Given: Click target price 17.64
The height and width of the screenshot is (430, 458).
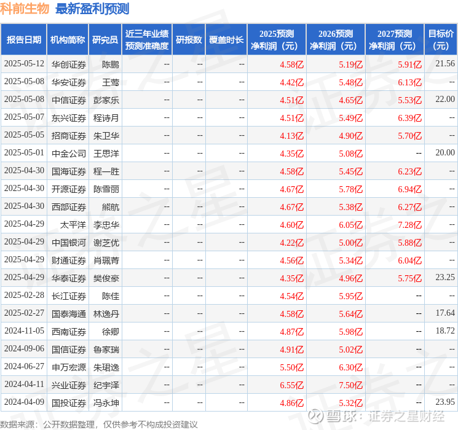Looking at the screenshot, I should (x=445, y=313).
